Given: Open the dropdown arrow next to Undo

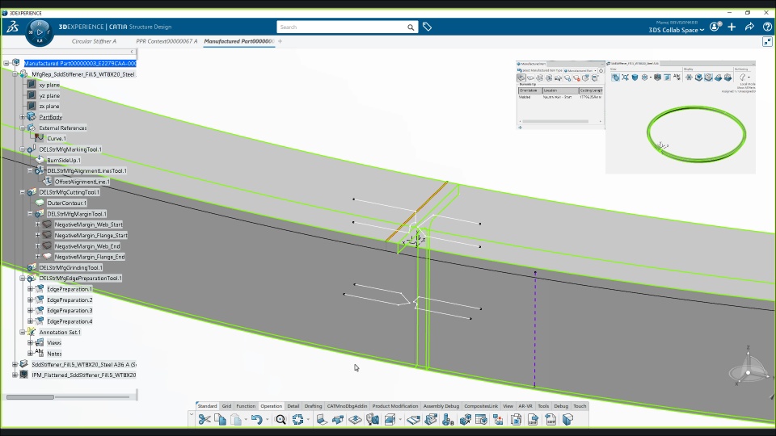Looking at the screenshot, I should pyautogui.click(x=268, y=420).
